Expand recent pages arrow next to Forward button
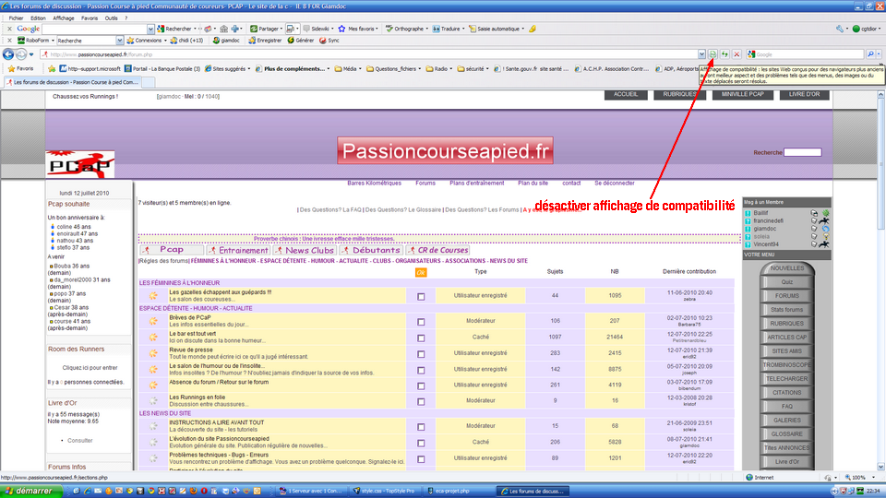Screen dimensions: 886x498 click(x=31, y=54)
